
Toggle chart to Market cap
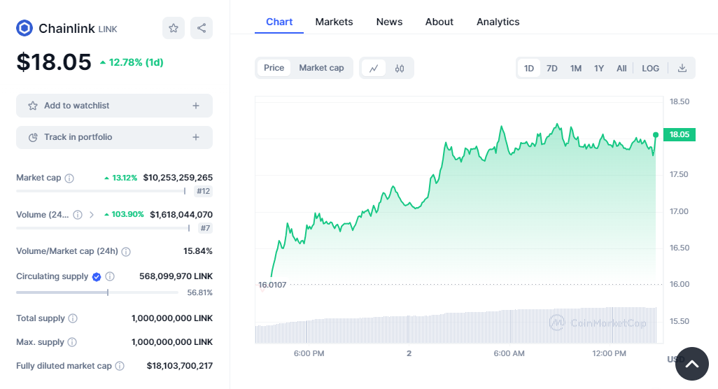321,68
